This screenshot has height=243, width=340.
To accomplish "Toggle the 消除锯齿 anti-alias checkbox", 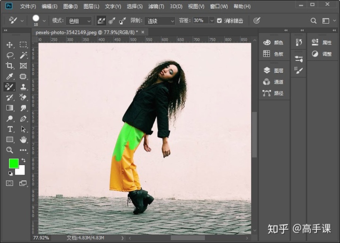I will (x=219, y=21).
